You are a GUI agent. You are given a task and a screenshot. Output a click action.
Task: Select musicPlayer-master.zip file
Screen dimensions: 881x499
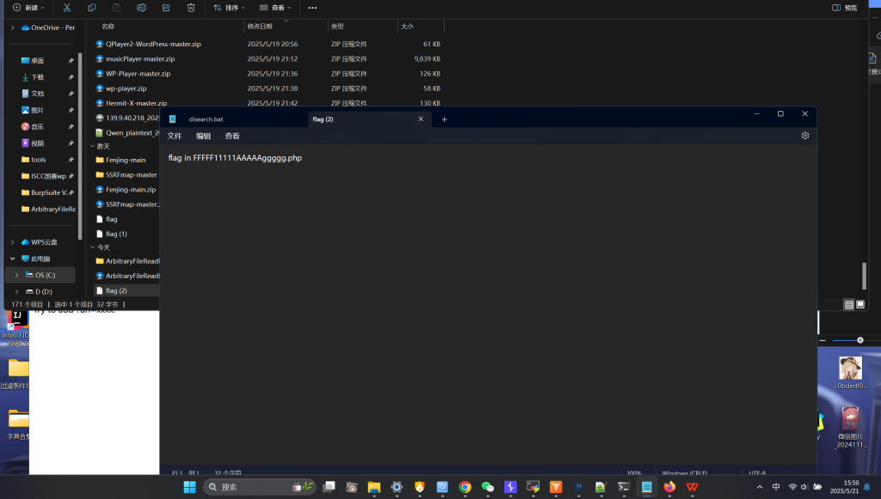point(140,59)
